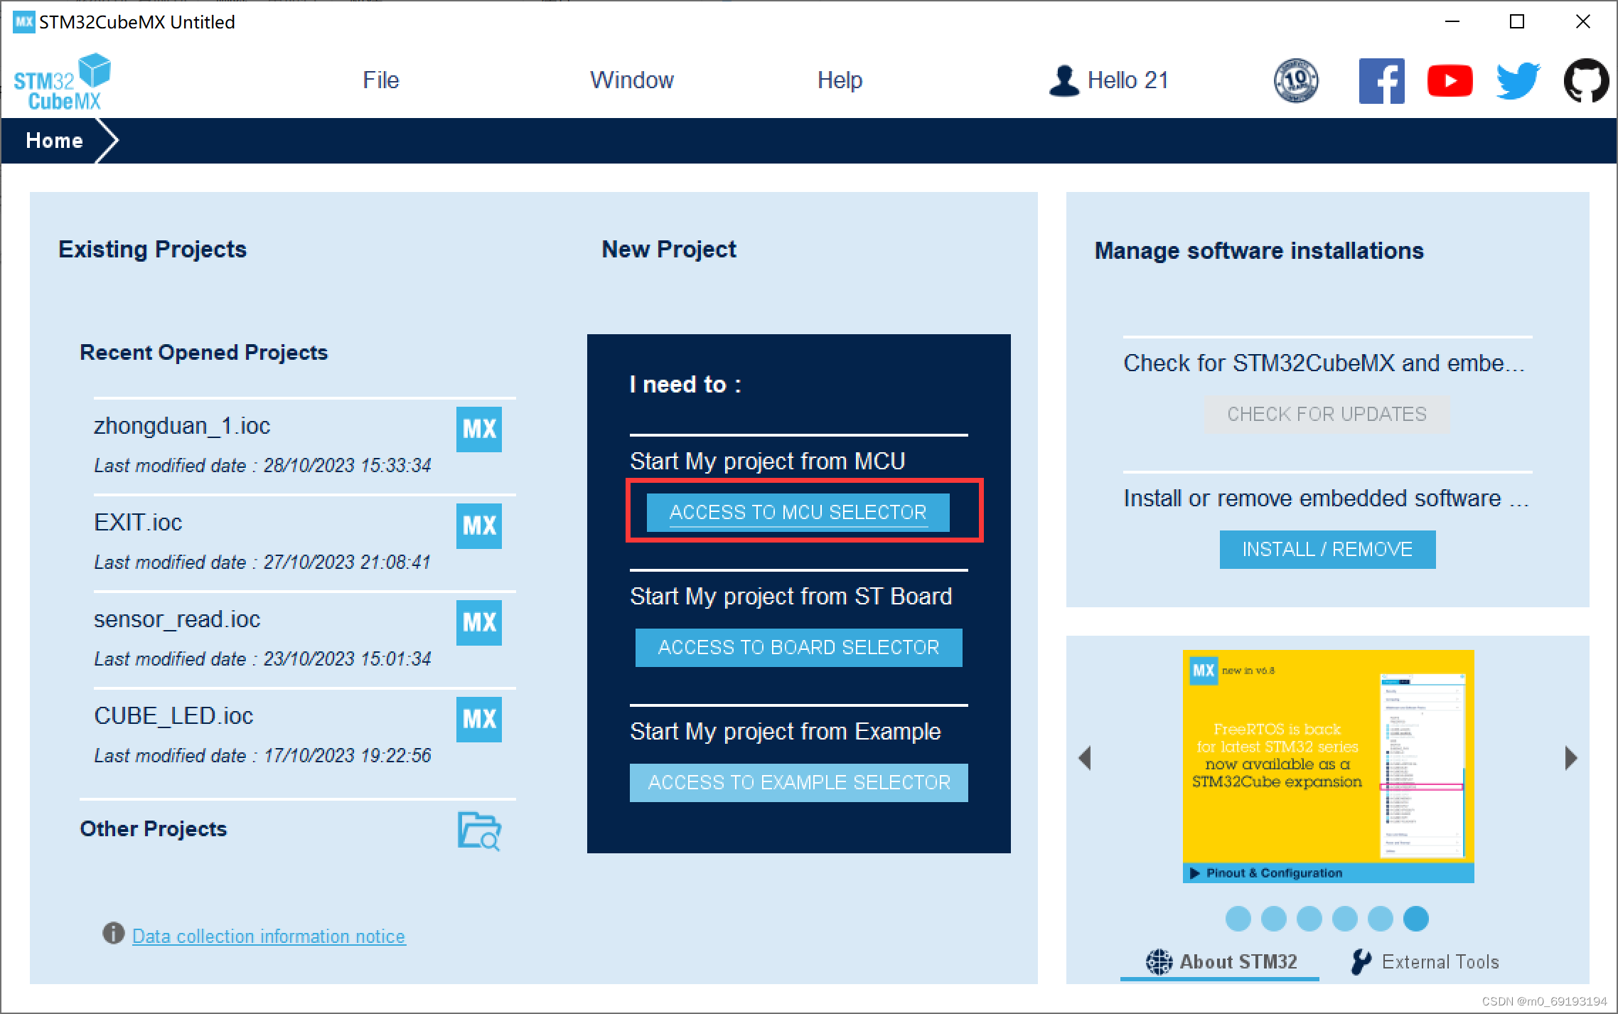Browse Other Projects folder search icon
Viewport: 1618px width, 1014px height.
click(x=479, y=831)
